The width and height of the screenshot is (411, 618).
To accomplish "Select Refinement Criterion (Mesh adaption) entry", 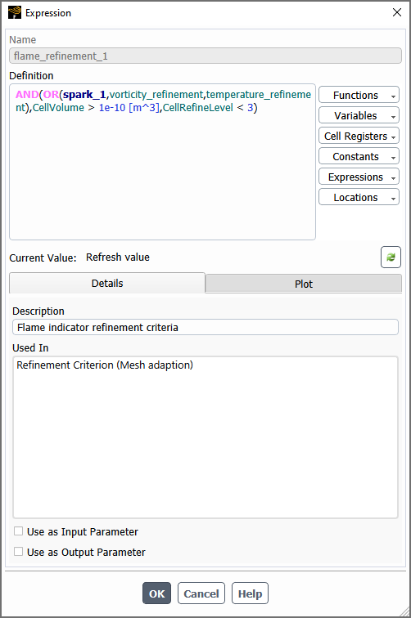I will point(105,365).
